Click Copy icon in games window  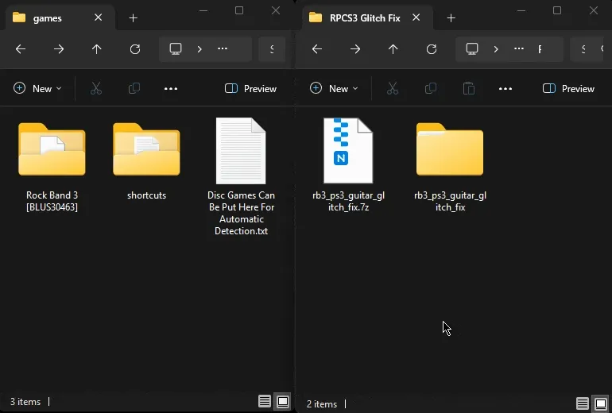coord(134,88)
